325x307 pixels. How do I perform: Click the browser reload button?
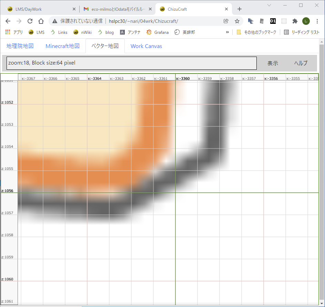30,21
